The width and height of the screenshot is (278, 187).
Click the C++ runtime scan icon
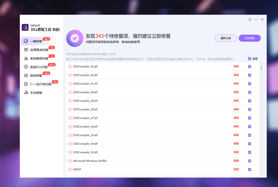click(26, 84)
